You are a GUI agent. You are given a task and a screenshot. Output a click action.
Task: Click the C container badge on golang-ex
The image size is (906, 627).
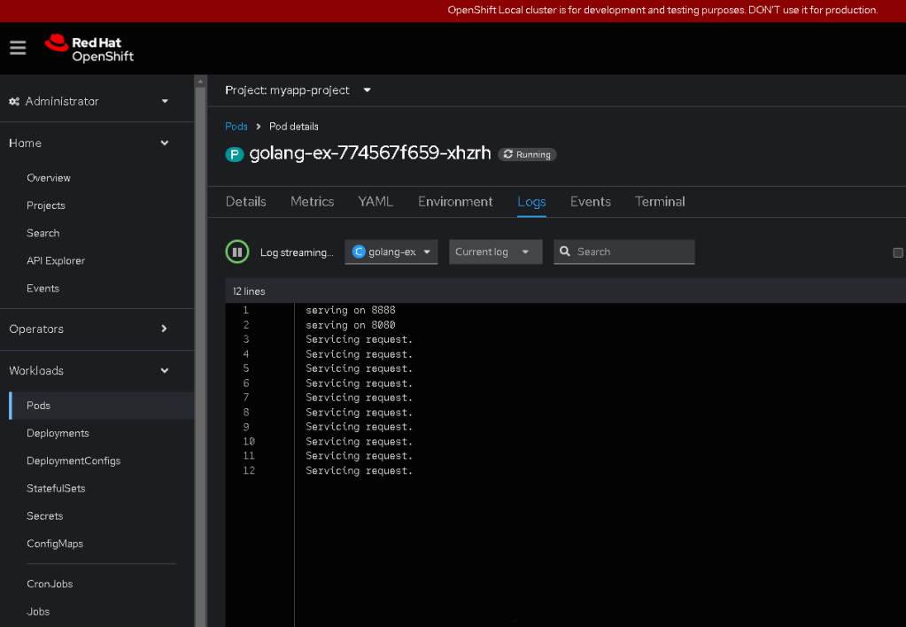(x=359, y=252)
